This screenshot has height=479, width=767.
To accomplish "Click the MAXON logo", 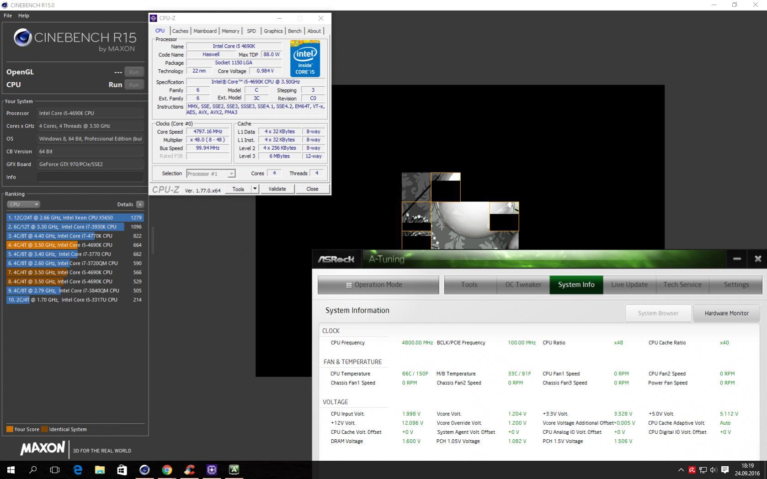I will pyautogui.click(x=43, y=448).
